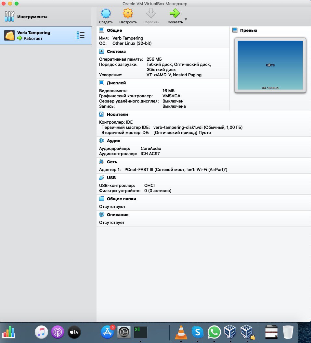Click disk 'verb-tampering-disk1.vdi (Обычный, 1,00 ГБ)'
Viewport: 311px width, 343px height.
(198, 127)
